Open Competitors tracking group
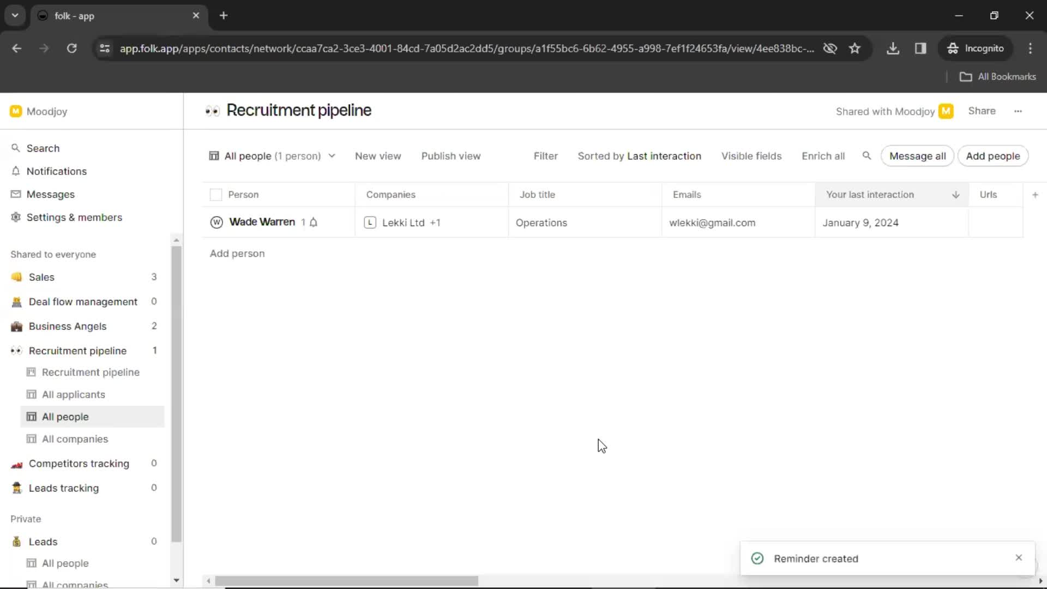 tap(79, 464)
